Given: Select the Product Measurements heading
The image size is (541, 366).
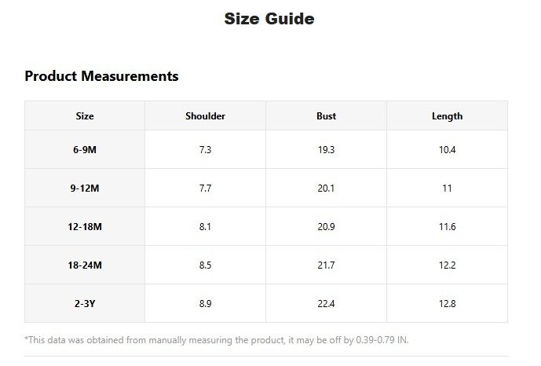Looking at the screenshot, I should coord(101,76).
